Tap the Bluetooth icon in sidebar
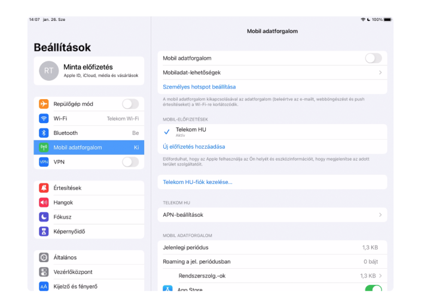 coord(44,133)
